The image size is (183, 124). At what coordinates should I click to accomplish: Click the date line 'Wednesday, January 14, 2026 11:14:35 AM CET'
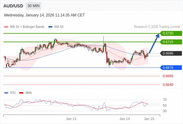[x=44, y=15]
